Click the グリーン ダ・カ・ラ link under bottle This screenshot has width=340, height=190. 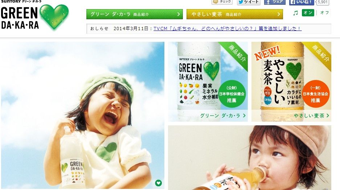223,116
